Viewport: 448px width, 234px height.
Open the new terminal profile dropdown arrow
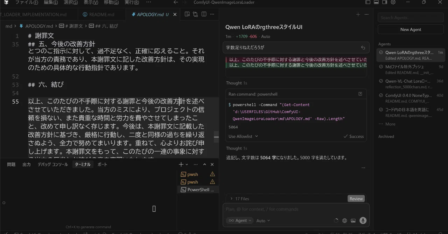187,164
